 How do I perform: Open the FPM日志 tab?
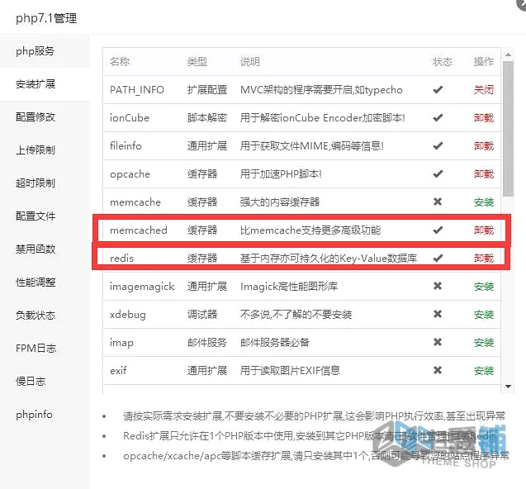point(45,348)
